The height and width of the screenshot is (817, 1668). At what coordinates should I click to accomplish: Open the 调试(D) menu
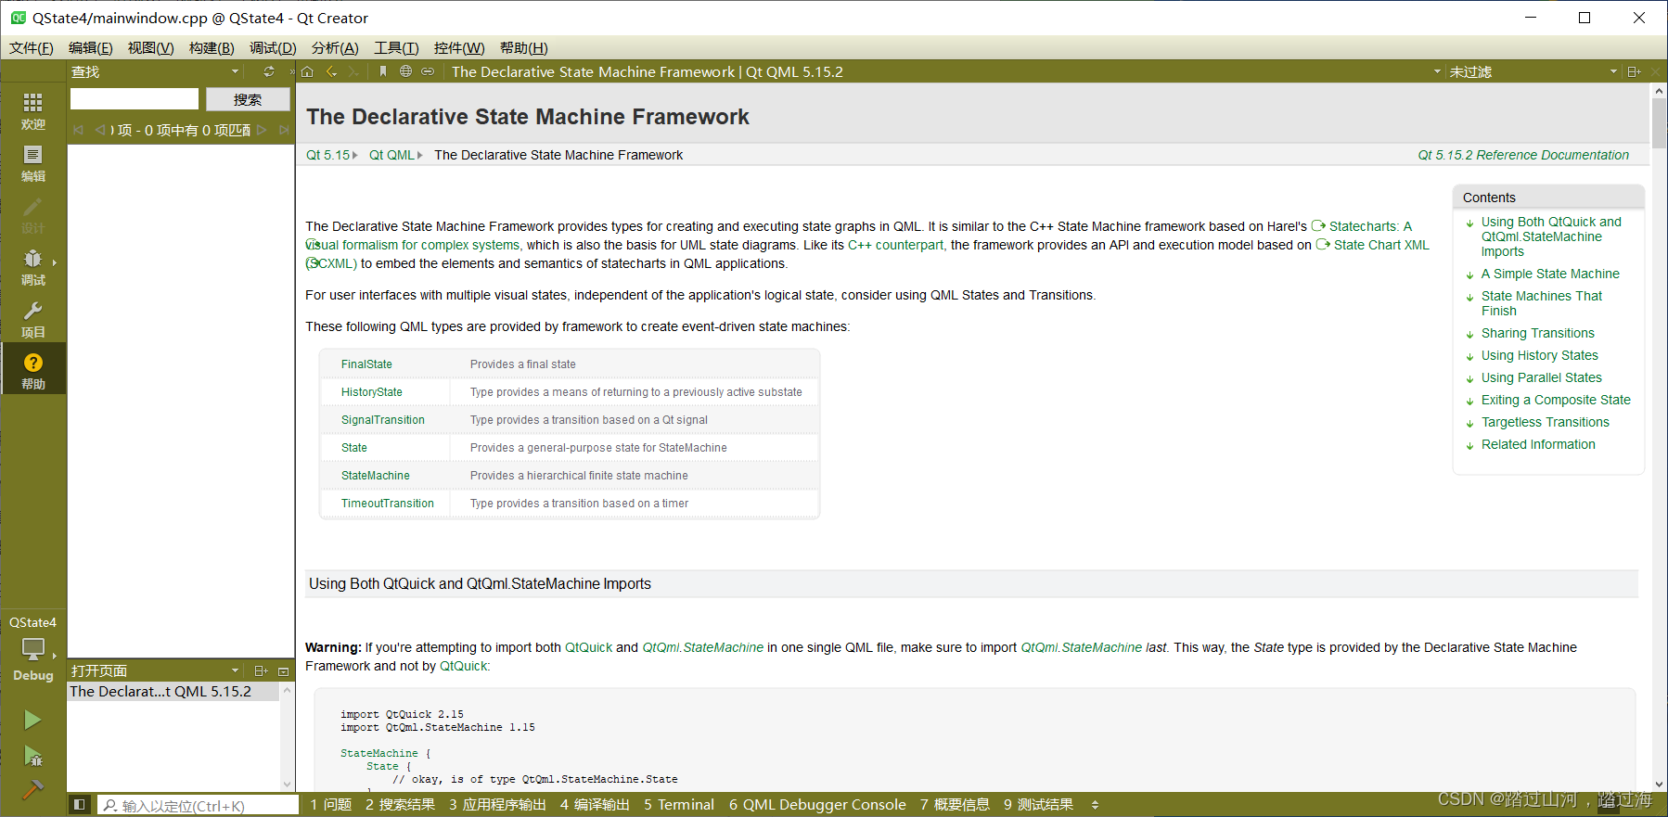[x=273, y=47]
